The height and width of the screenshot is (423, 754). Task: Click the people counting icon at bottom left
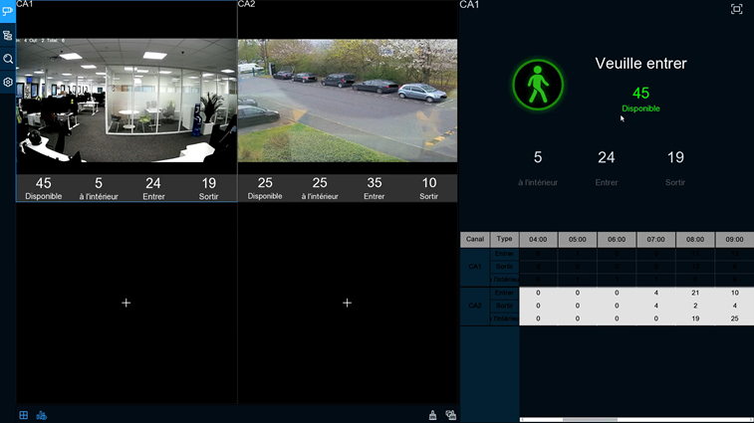(x=42, y=415)
